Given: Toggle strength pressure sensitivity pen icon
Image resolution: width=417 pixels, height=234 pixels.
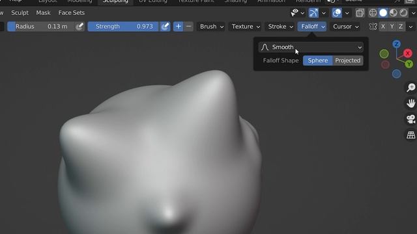Looking at the screenshot, I should (x=165, y=27).
